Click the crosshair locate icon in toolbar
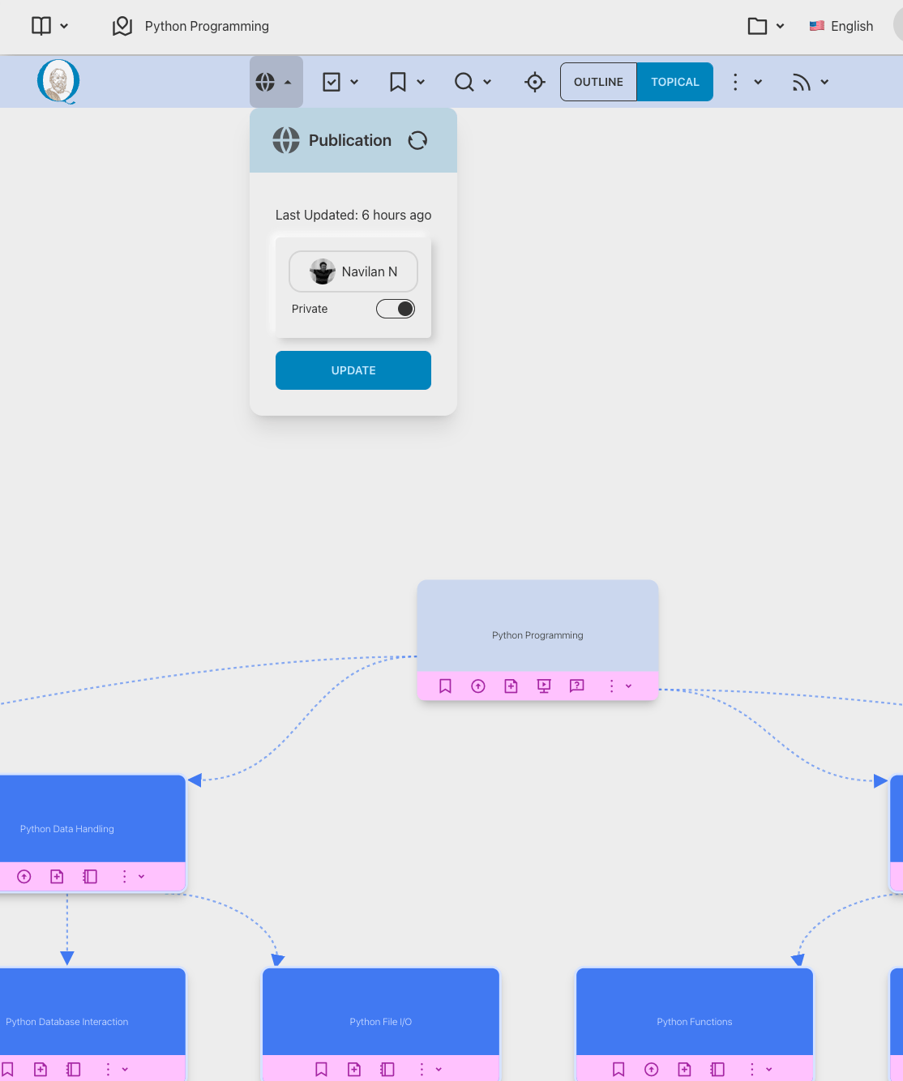The image size is (903, 1081). pyautogui.click(x=535, y=82)
